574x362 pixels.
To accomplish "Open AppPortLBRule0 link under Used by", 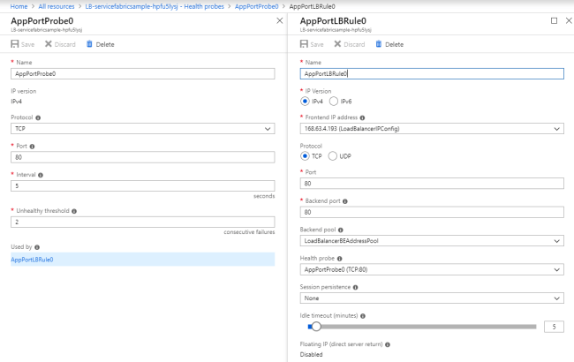I will 32,260.
